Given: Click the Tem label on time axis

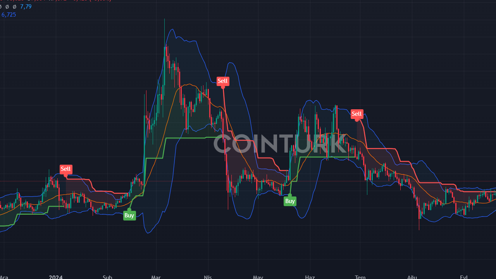Looking at the screenshot, I should point(360,277).
